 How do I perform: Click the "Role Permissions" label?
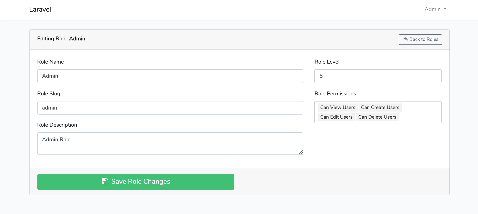(335, 93)
